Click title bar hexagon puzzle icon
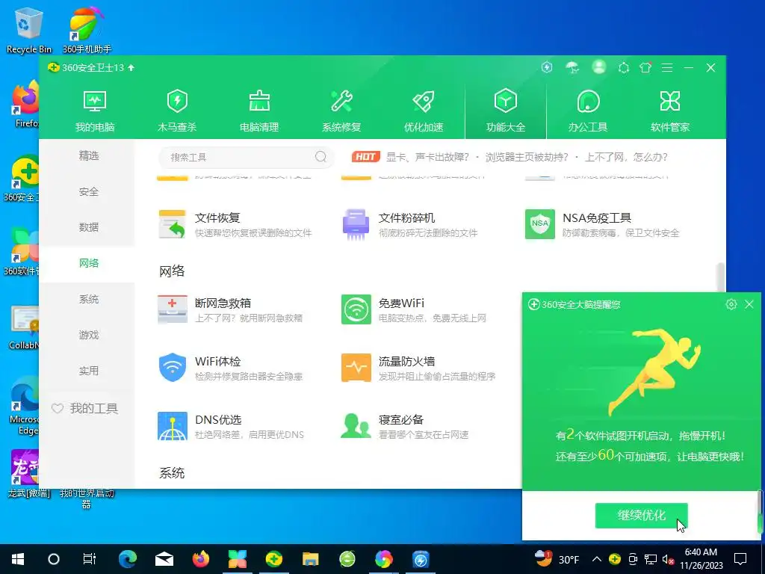This screenshot has height=574, width=765. pyautogui.click(x=624, y=67)
